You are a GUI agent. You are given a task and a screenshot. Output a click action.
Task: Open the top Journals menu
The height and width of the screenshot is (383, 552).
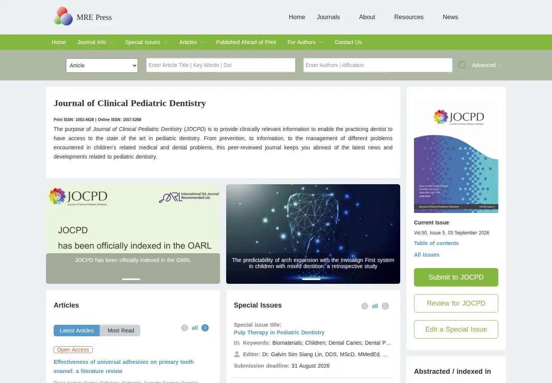pyautogui.click(x=328, y=17)
